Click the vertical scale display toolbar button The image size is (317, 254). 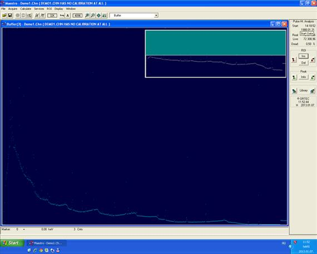pos(52,16)
